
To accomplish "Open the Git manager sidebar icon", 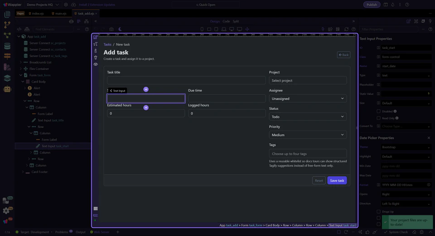I will pyautogui.click(x=7, y=24).
